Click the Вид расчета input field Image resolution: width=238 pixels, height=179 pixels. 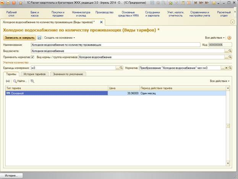click(x=128, y=51)
